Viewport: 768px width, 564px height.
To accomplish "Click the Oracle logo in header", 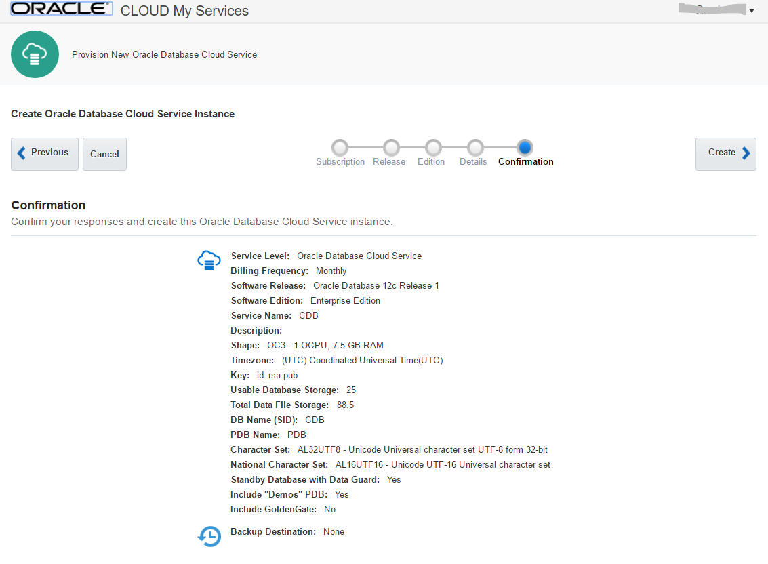I will click(62, 9).
